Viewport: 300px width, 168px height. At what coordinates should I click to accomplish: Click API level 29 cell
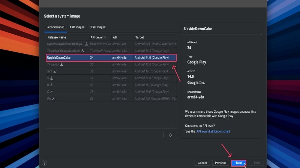[92, 91]
